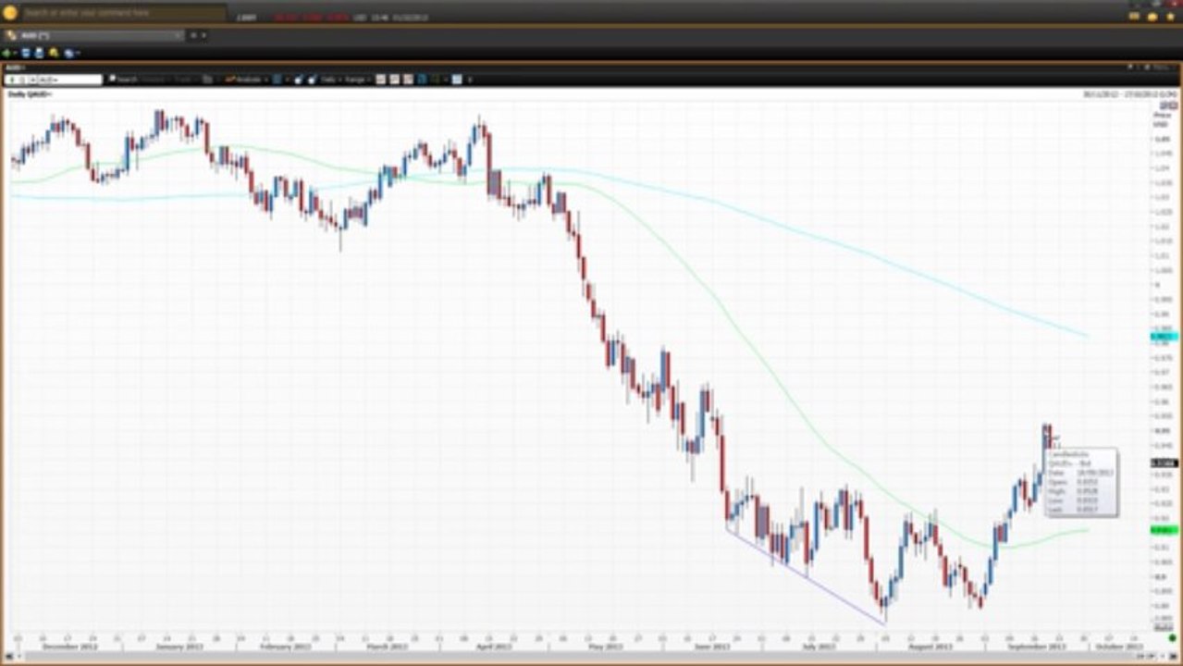
Task: Click the Search button in the chart toolbar
Action: (x=124, y=80)
